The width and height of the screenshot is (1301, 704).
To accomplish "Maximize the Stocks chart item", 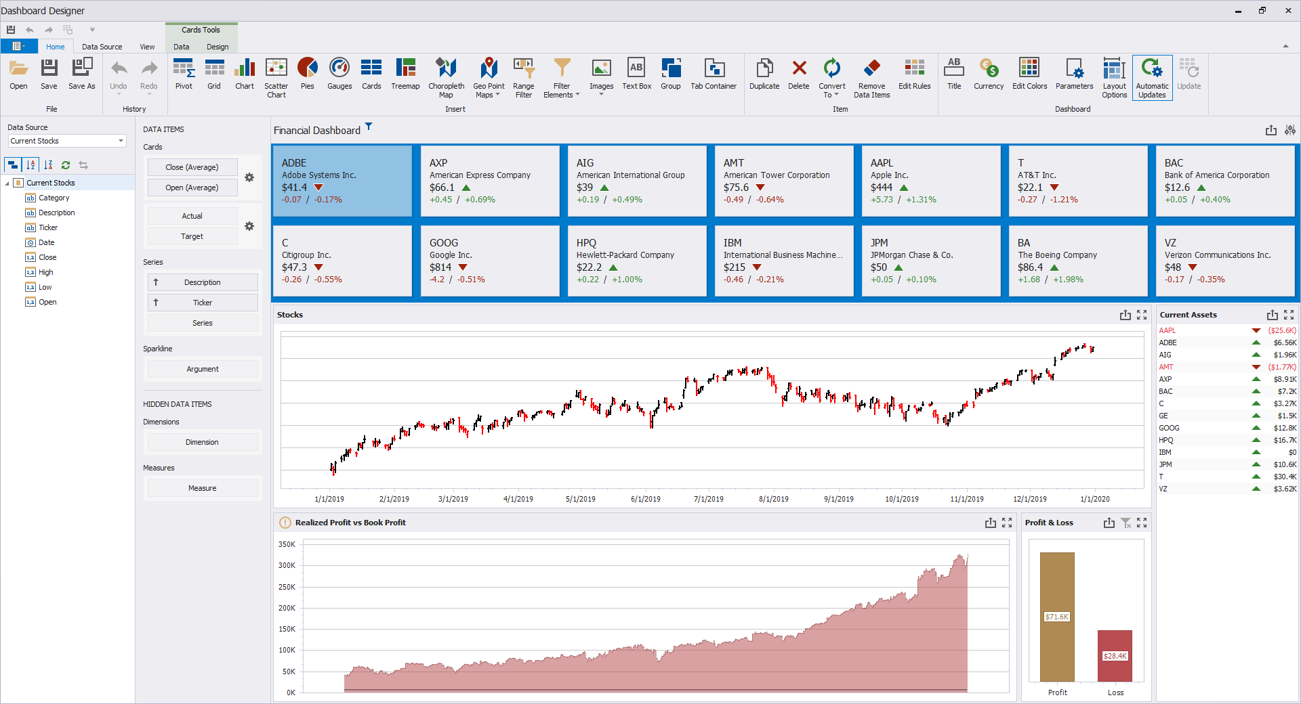I will click(1142, 315).
